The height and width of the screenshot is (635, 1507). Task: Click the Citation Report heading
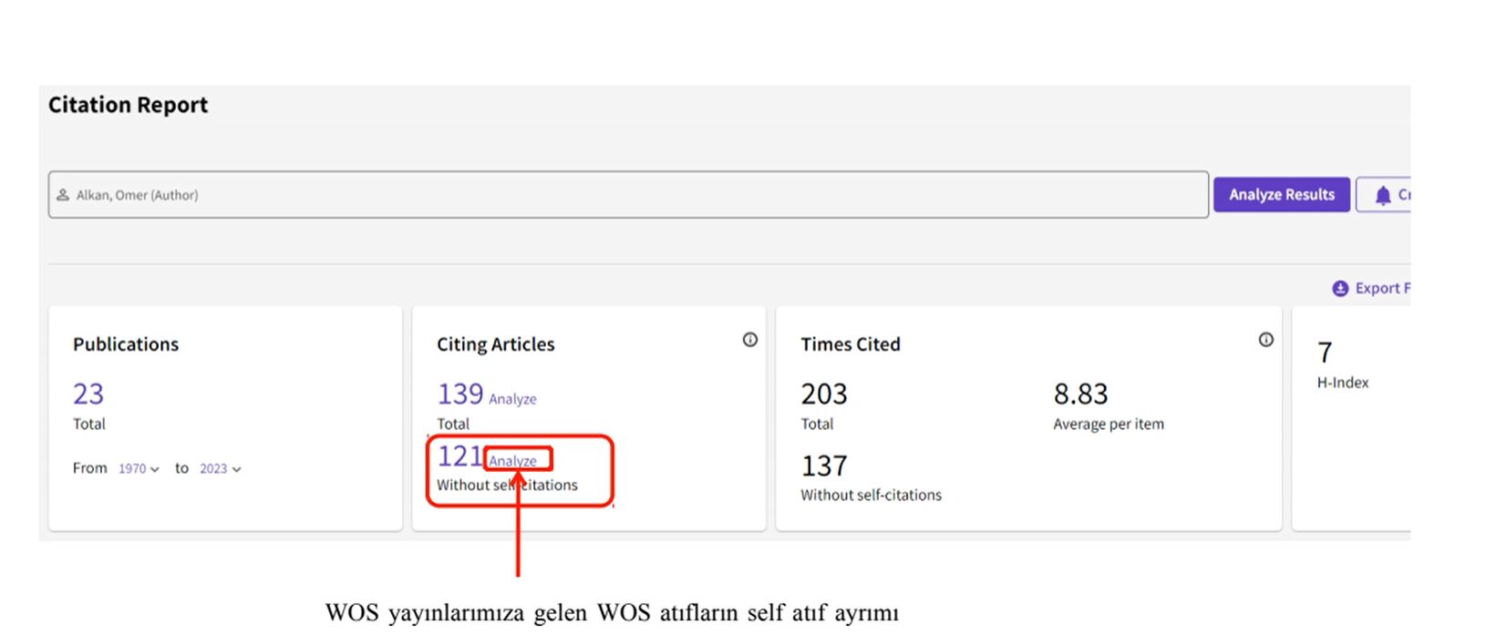click(x=128, y=106)
